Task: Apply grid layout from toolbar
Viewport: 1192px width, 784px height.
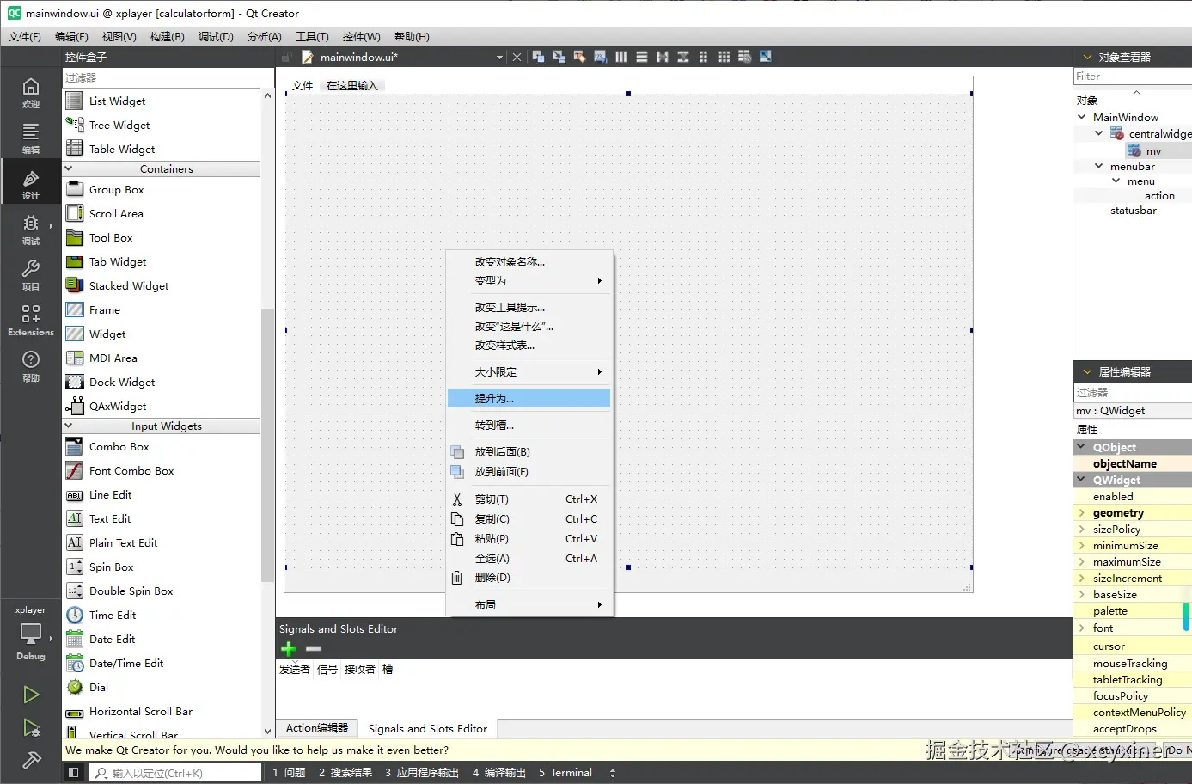Action: (724, 57)
